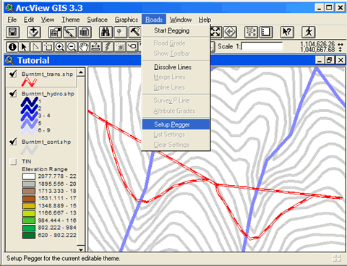Open the Surface menu
The width and height of the screenshot is (347, 266).
[97, 20]
